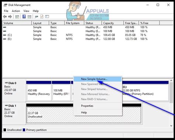Click the 'Primary partition' legend label
The image size is (175, 140).
(37, 130)
